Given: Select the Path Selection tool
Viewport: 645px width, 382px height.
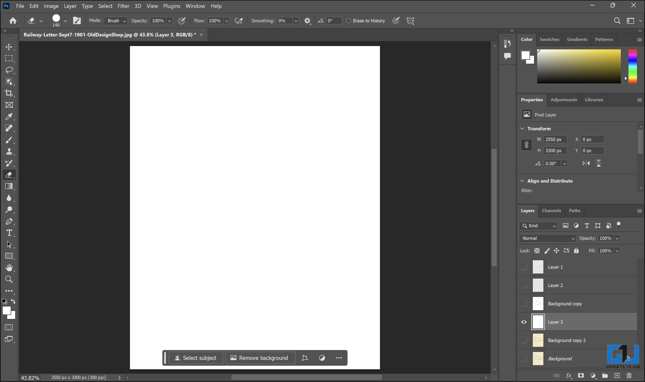Looking at the screenshot, I should click(9, 245).
